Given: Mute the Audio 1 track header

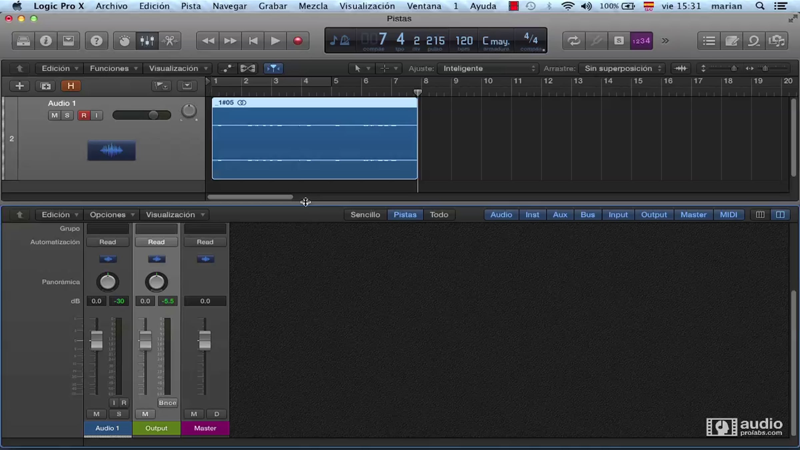Looking at the screenshot, I should tap(54, 115).
